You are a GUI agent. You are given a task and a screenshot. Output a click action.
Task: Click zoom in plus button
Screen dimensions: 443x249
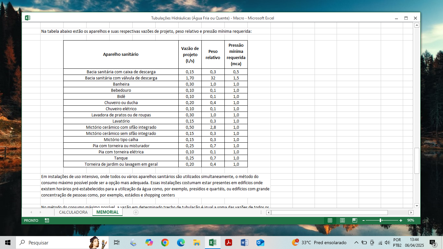pyautogui.click(x=401, y=220)
